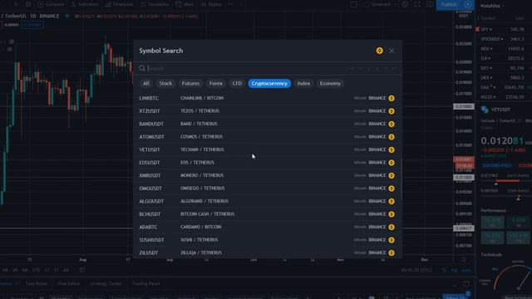Click go-to-date calendar icon
The width and height of the screenshot is (532, 299).
(82, 270)
